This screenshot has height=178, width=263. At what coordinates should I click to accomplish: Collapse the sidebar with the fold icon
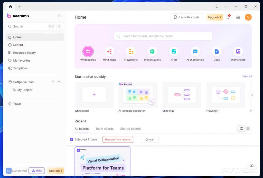pos(59,16)
